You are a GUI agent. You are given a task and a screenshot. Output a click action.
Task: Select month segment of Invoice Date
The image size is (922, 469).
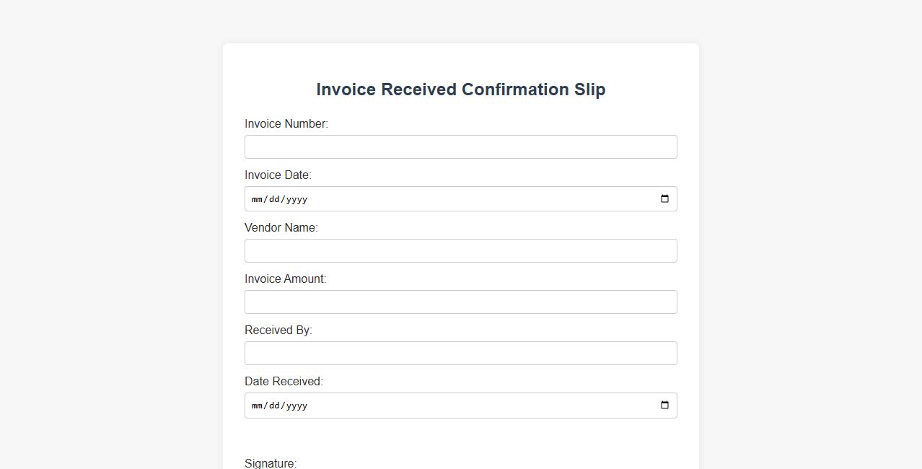(257, 199)
